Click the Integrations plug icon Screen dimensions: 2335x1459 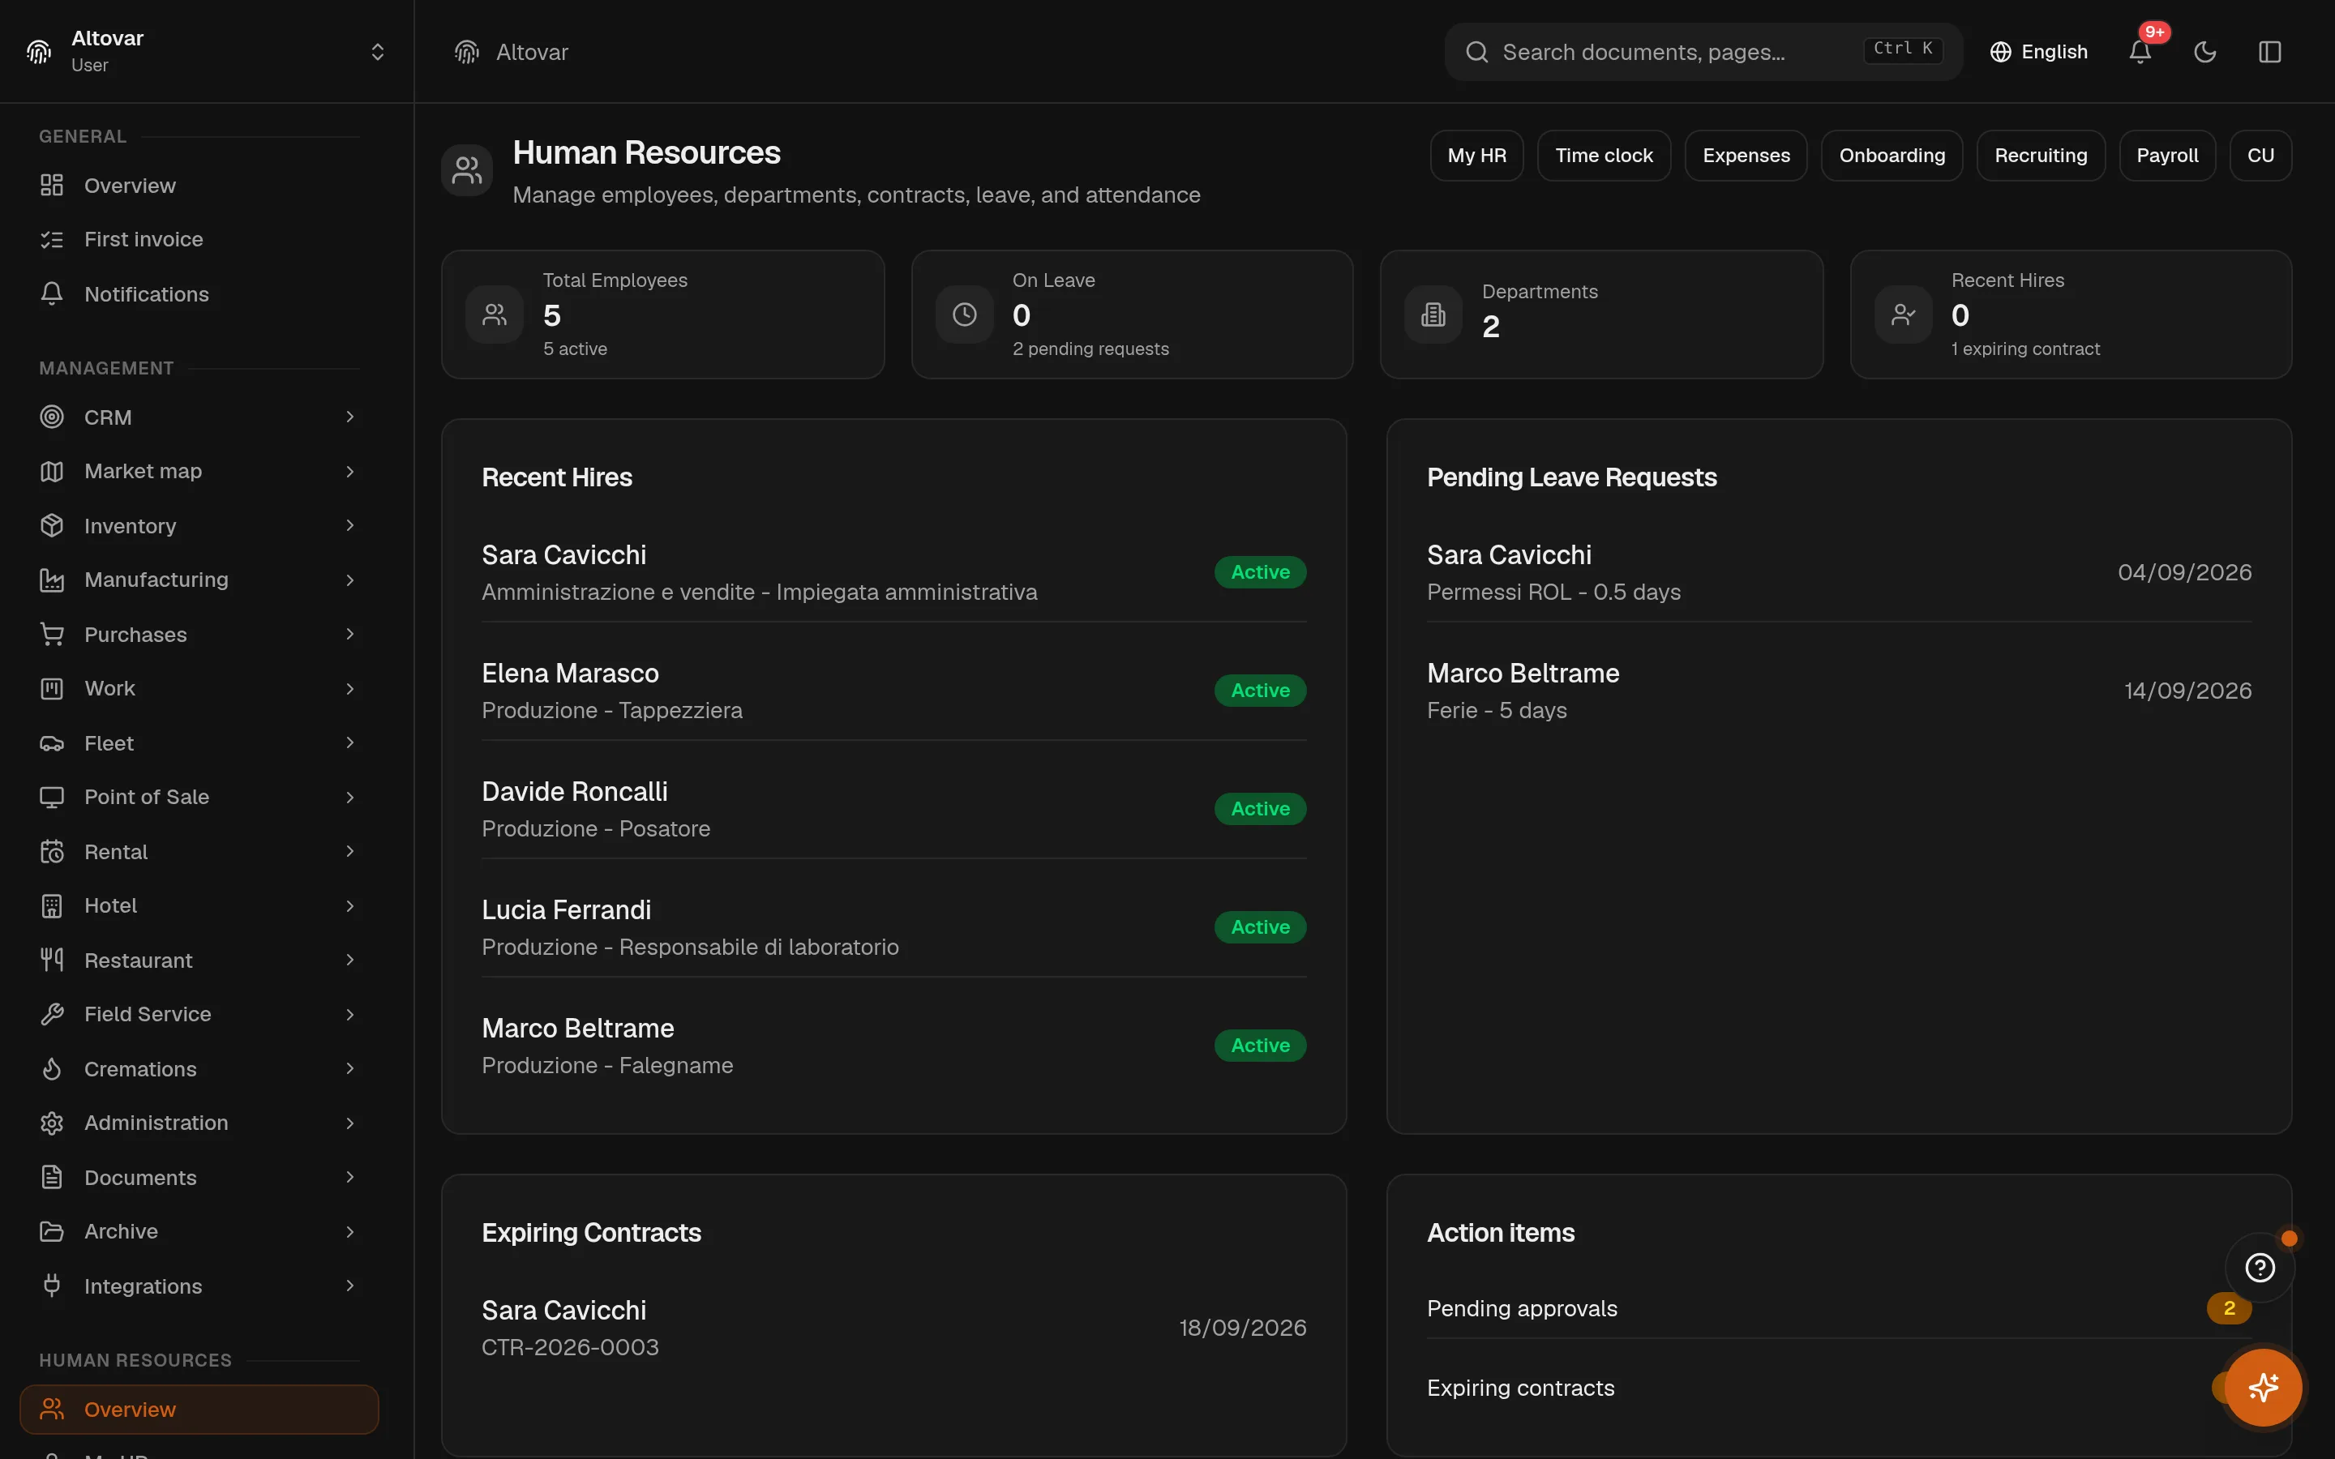click(52, 1286)
